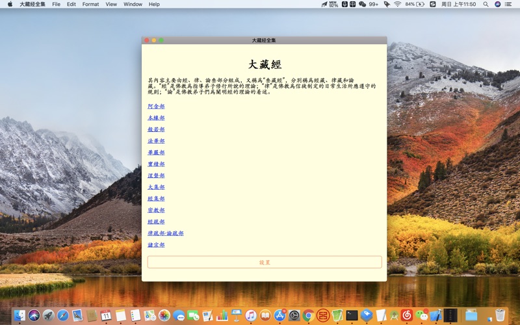Open Google Chrome icon in dock
This screenshot has width=520, height=325.
pyautogui.click(x=308, y=315)
